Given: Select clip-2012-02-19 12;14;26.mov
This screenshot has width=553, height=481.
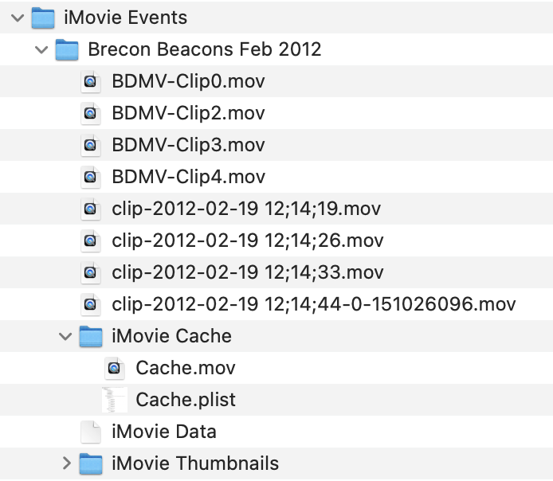Looking at the screenshot, I should pos(248,240).
